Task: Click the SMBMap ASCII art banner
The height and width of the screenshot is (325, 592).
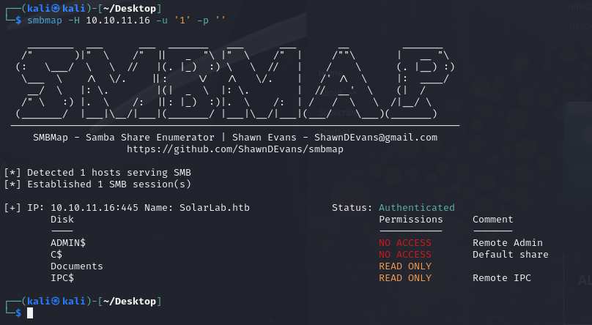Action: [234, 81]
